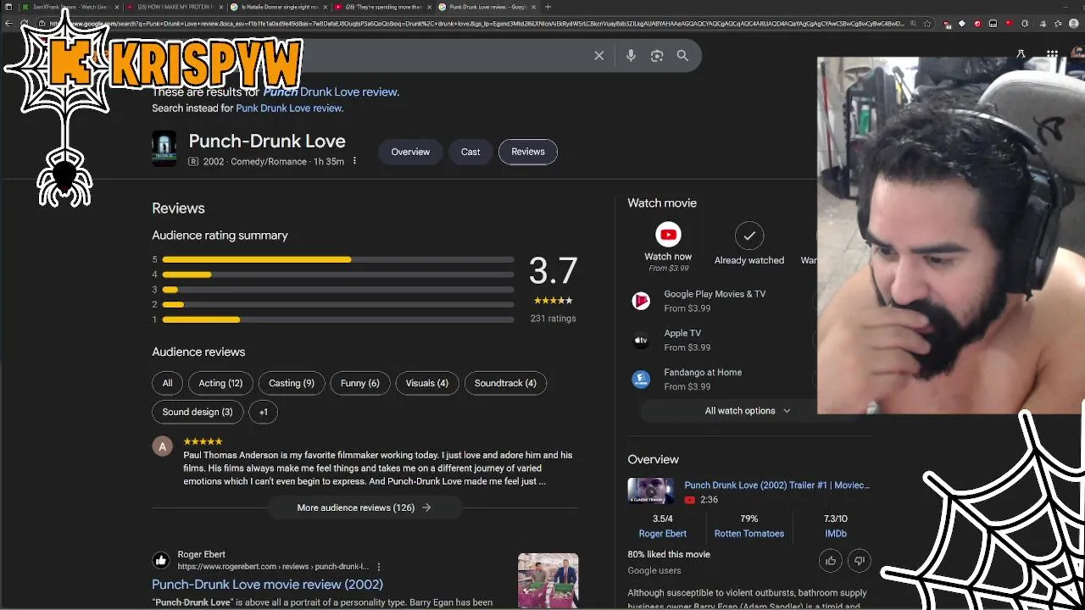Click the Roger Ebert rating link

pos(663,534)
